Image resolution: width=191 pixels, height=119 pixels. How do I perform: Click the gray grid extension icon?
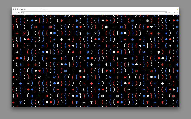coord(175,12)
